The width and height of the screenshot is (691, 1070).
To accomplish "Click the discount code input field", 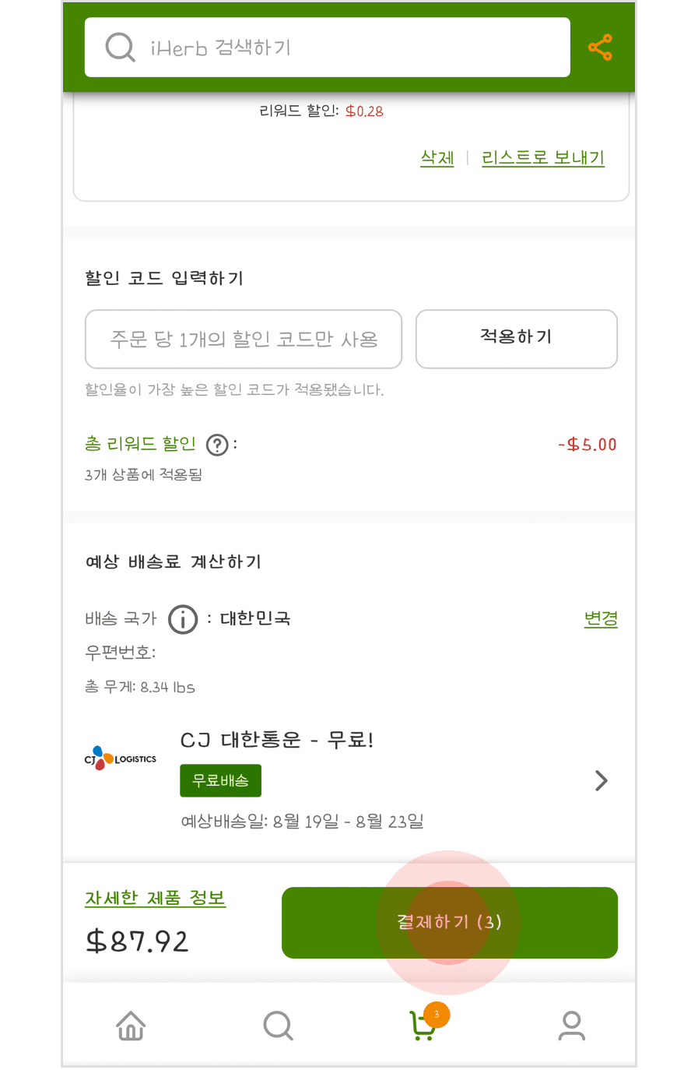I will tap(244, 339).
